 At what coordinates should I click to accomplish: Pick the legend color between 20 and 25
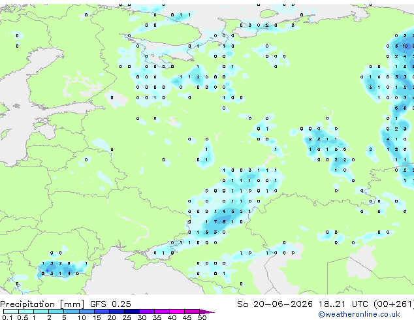click(116, 312)
